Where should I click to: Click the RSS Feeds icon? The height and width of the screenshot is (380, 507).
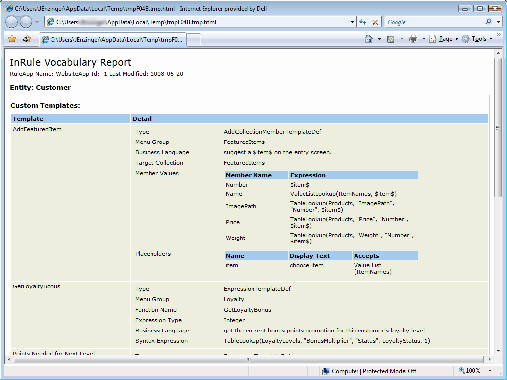pyautogui.click(x=391, y=39)
